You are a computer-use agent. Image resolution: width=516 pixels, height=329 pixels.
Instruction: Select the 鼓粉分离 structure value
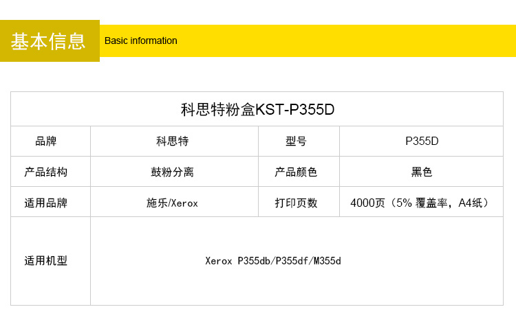(x=172, y=172)
